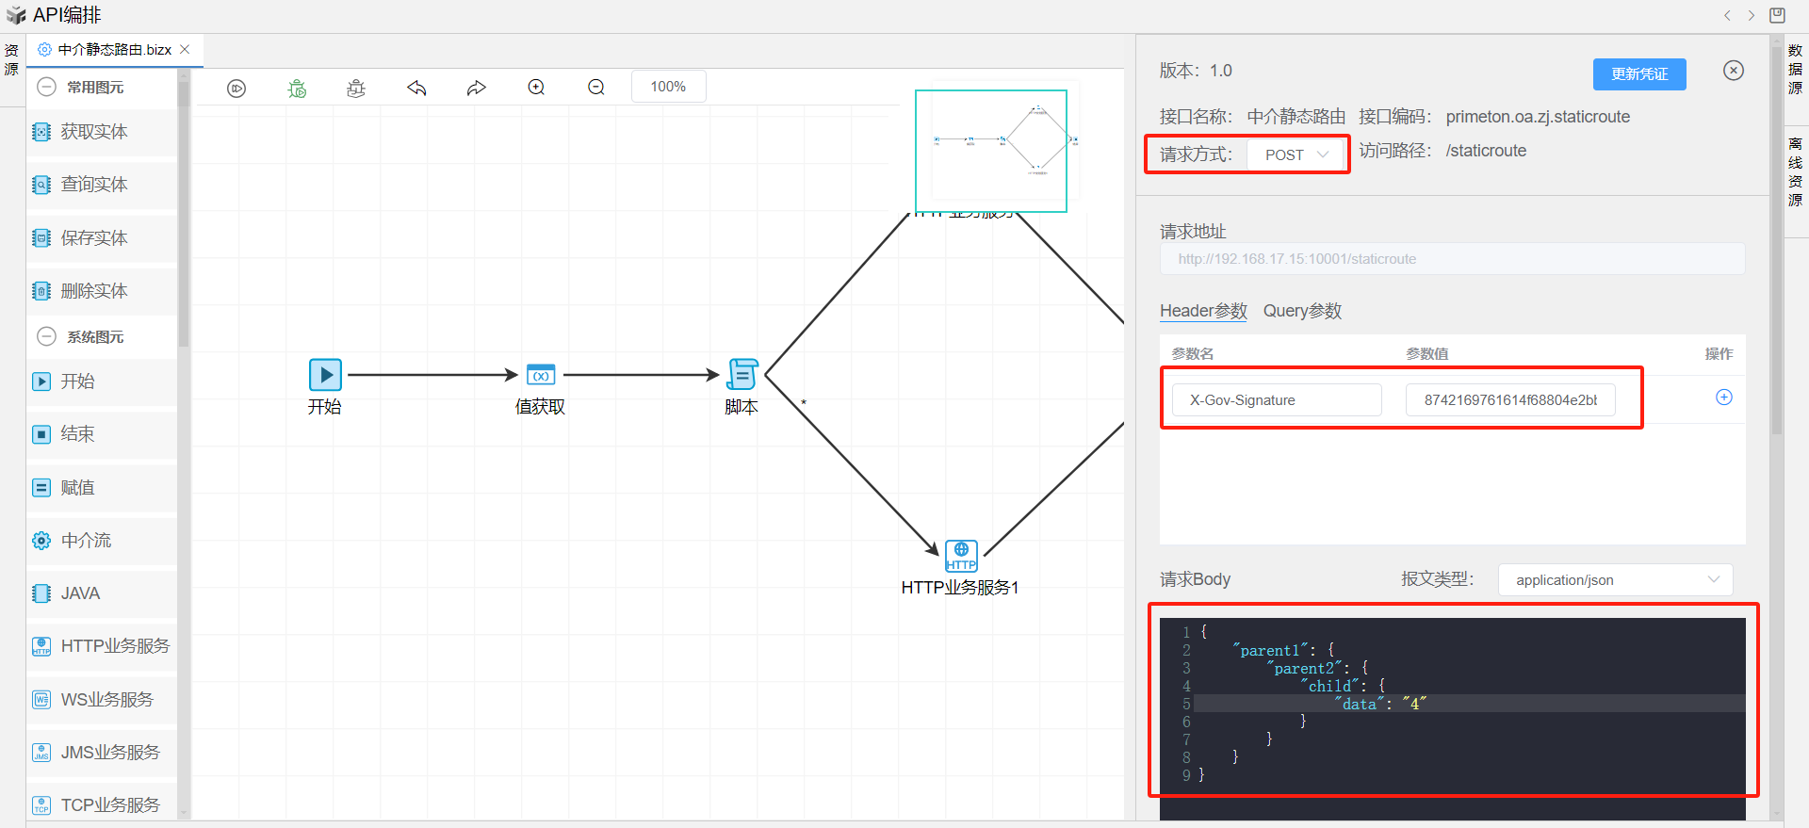
Task: Open the application/json 报文类型 dropdown
Action: point(1615,580)
